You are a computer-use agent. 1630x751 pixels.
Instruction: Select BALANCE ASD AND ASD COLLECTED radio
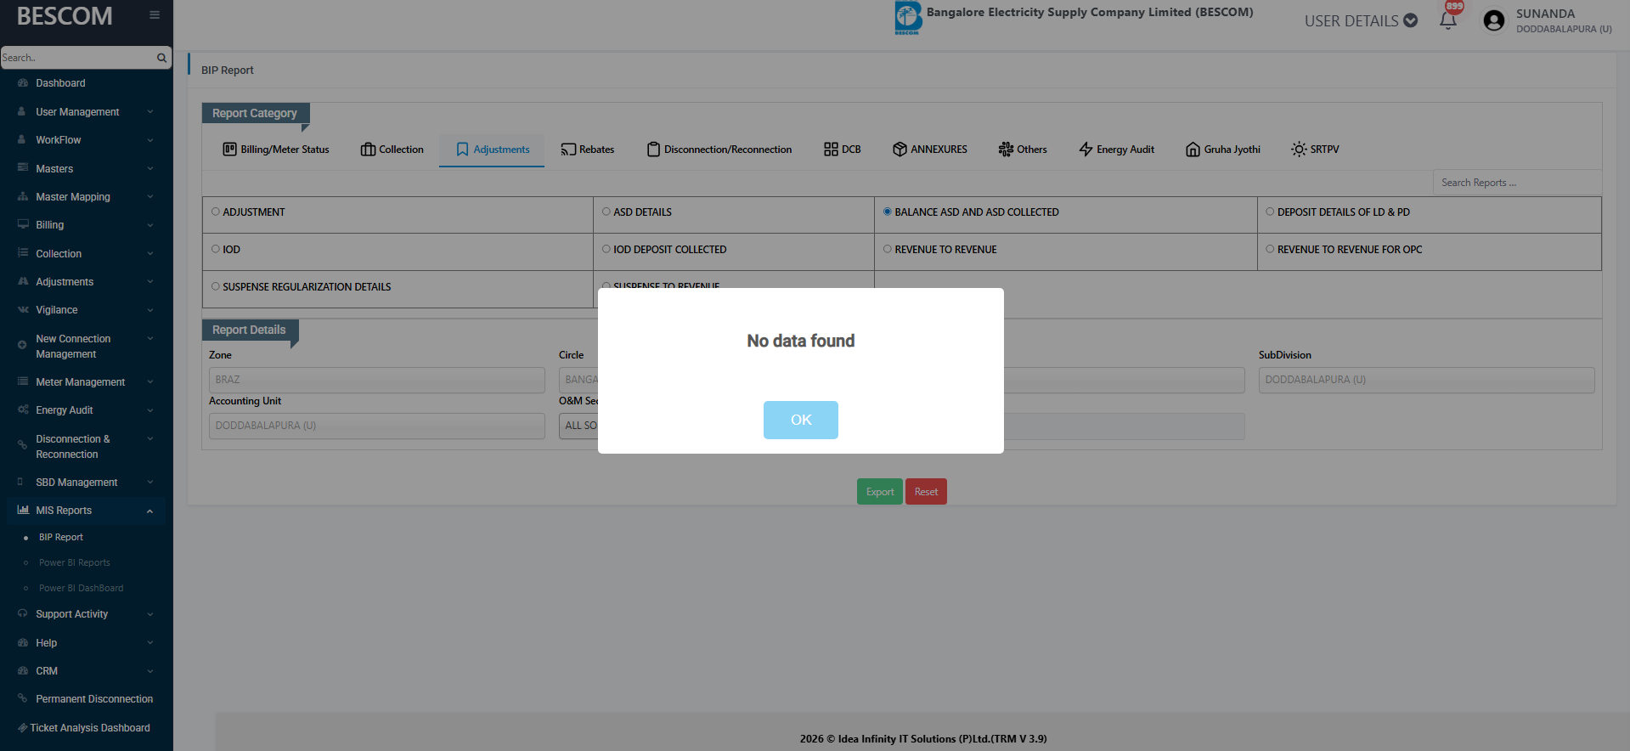[x=888, y=212]
